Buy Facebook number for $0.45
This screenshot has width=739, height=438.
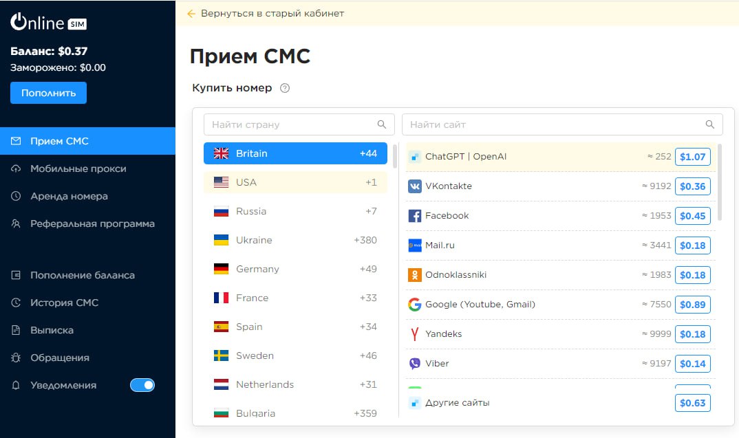[692, 216]
